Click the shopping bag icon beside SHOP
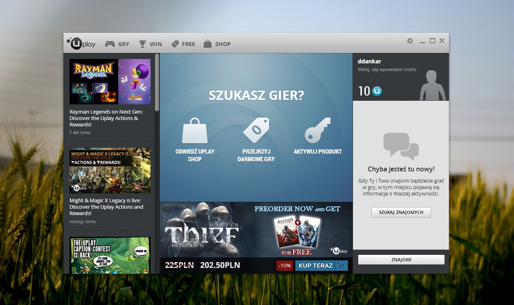Screen dimensions: 514x305 (x=207, y=44)
